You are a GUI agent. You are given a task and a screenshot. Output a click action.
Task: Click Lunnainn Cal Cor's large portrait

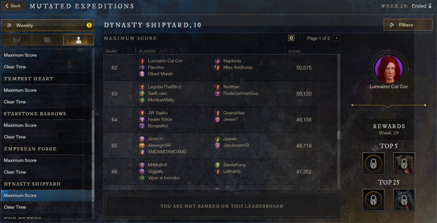tap(388, 68)
